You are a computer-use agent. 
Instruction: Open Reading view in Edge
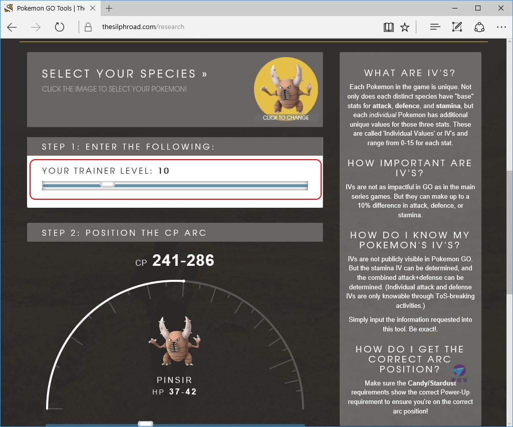click(x=388, y=27)
